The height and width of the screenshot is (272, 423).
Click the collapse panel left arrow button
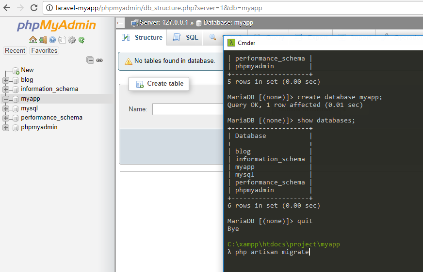click(x=120, y=23)
